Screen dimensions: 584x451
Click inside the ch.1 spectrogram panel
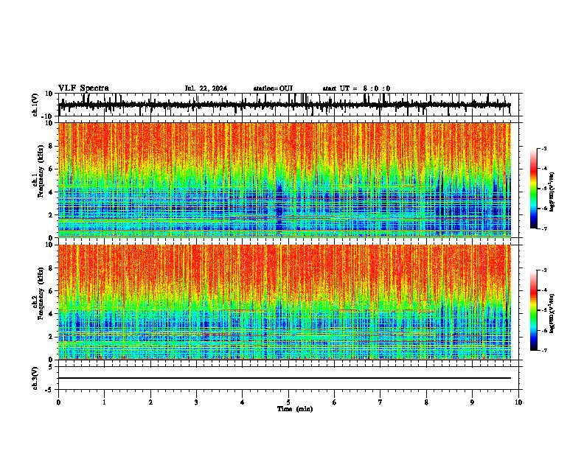[285, 180]
